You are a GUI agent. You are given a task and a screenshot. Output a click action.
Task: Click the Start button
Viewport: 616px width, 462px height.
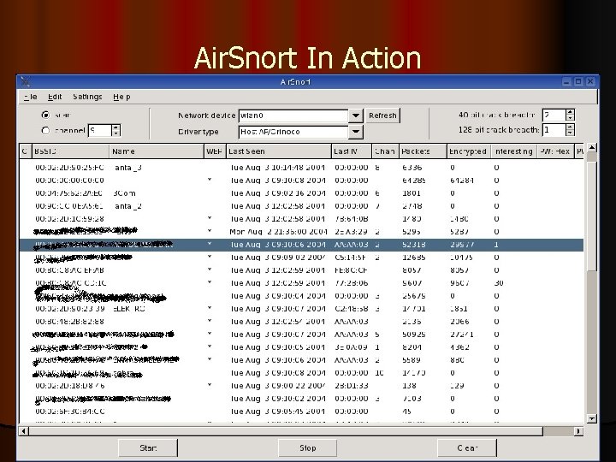click(x=148, y=447)
